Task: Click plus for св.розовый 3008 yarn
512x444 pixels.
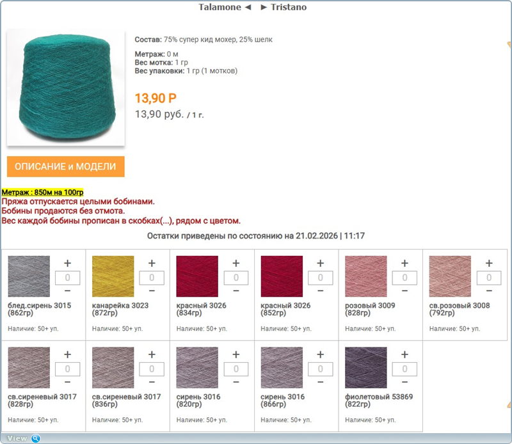Action: point(489,263)
